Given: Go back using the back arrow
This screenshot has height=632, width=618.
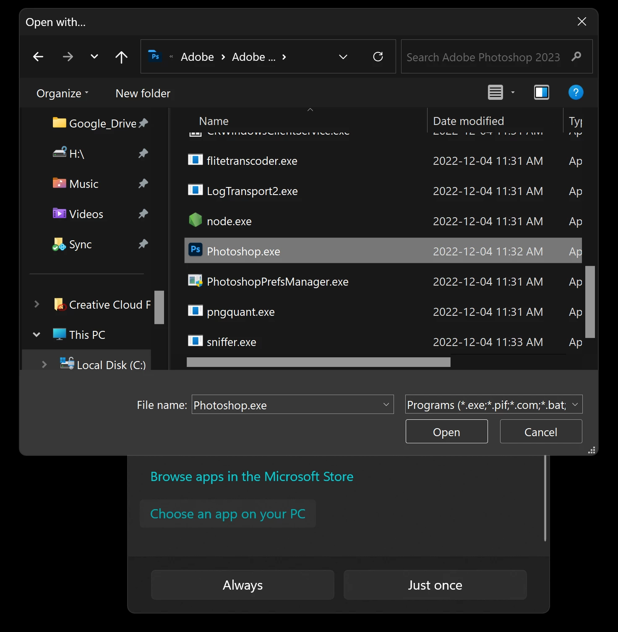Looking at the screenshot, I should click(x=38, y=57).
